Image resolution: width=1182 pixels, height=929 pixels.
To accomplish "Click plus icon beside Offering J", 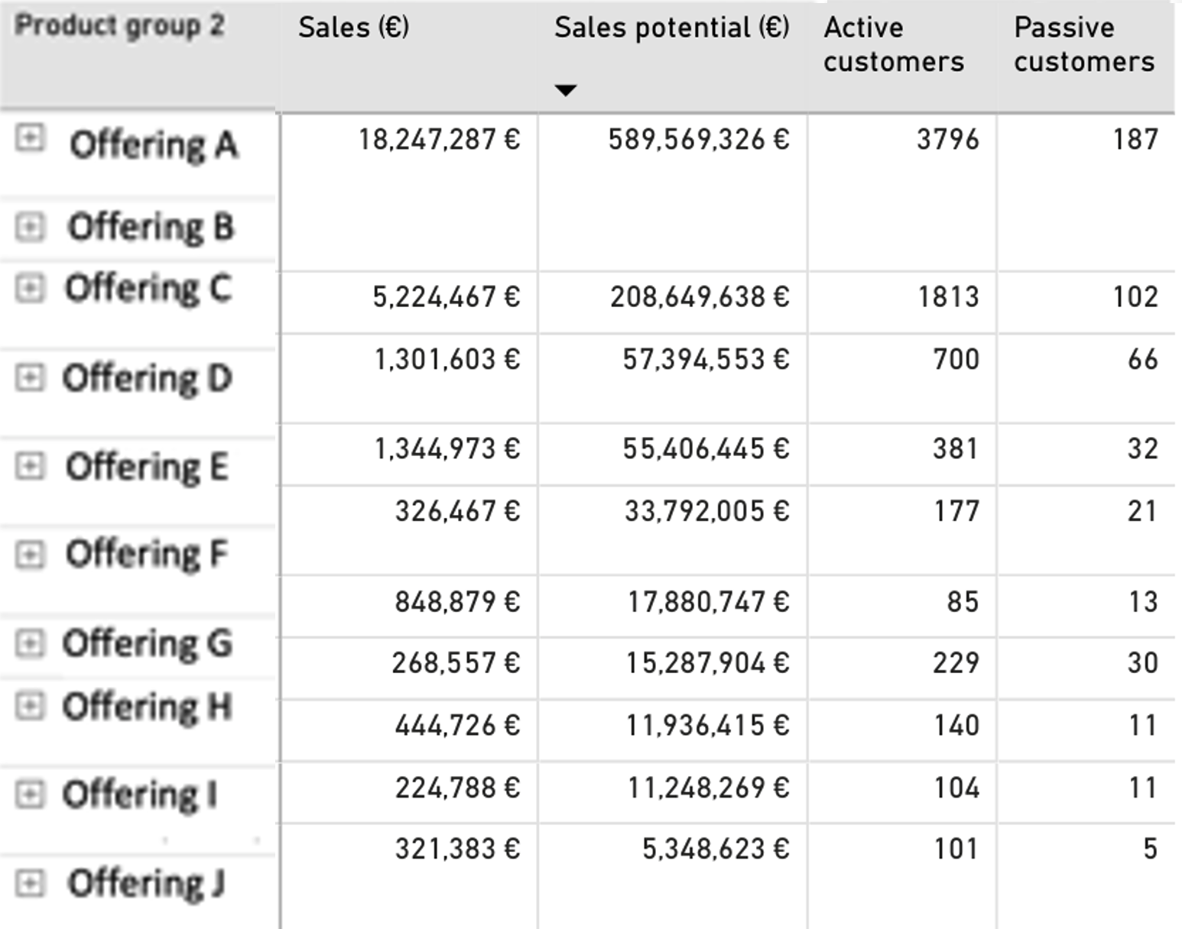I will coord(30,883).
